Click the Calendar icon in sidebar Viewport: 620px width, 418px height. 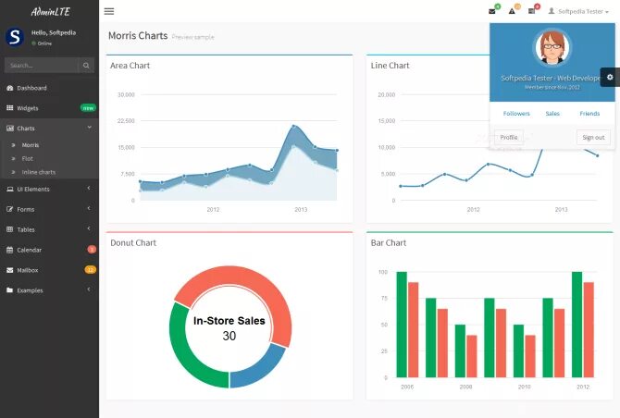10,250
